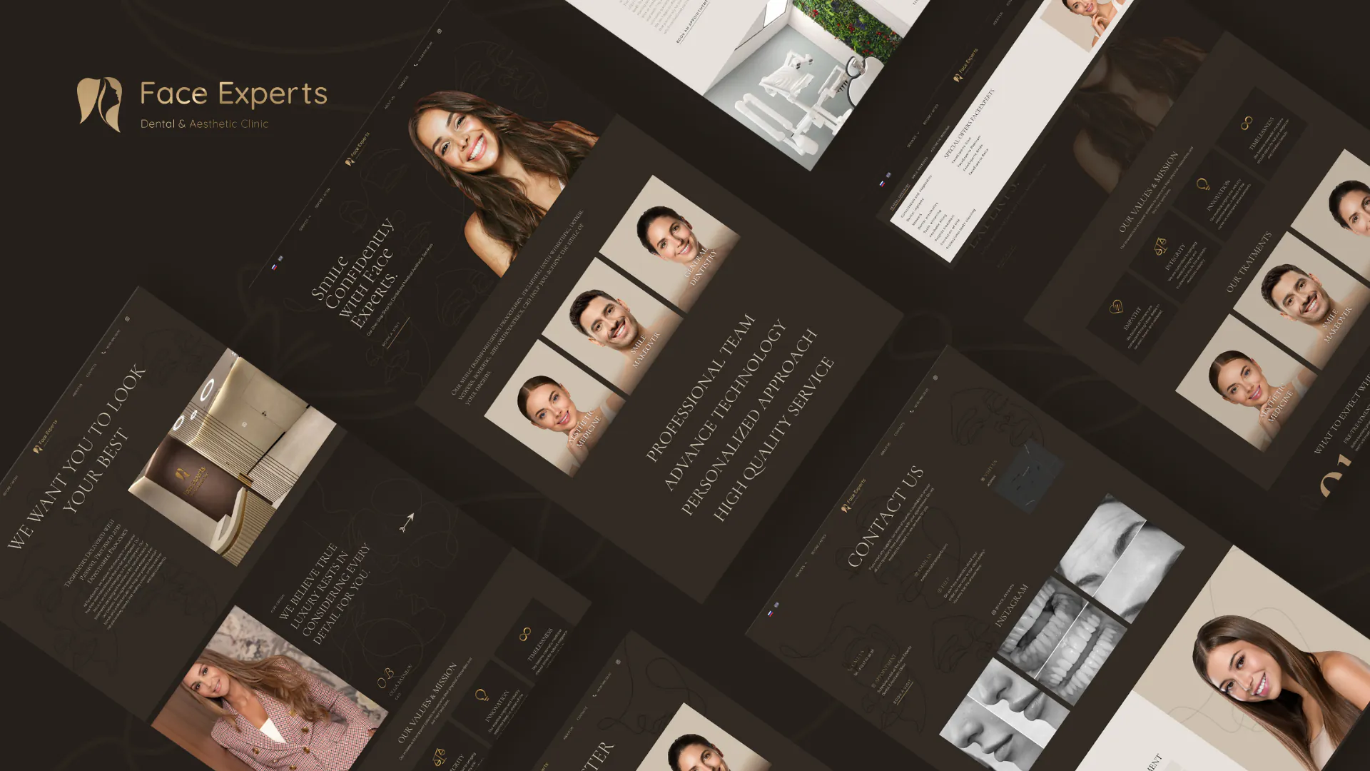The height and width of the screenshot is (771, 1370).
Task: Open About Us on Smile Confidently page
Action: tap(389, 103)
